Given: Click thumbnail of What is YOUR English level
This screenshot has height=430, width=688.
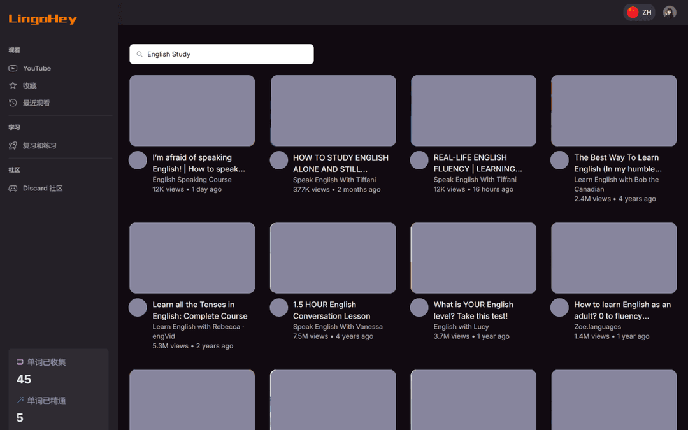Looking at the screenshot, I should tap(473, 257).
